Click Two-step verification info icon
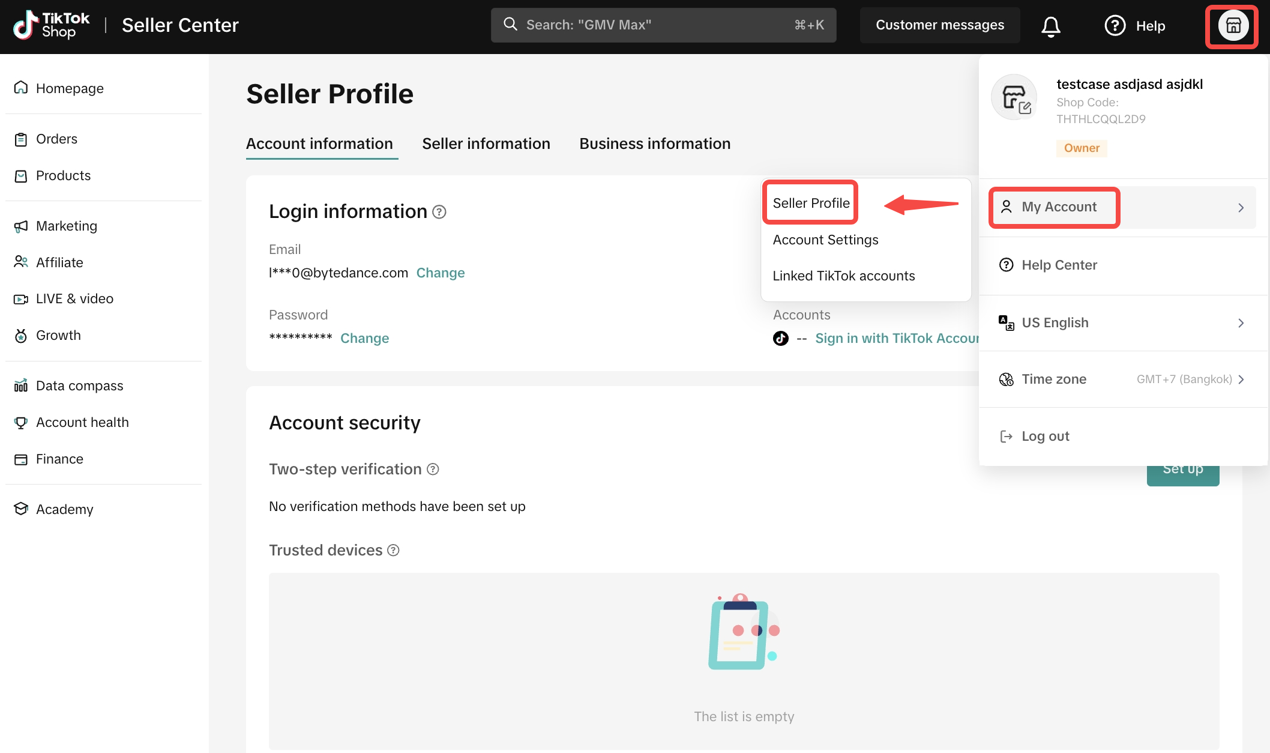The height and width of the screenshot is (753, 1270). 433,470
